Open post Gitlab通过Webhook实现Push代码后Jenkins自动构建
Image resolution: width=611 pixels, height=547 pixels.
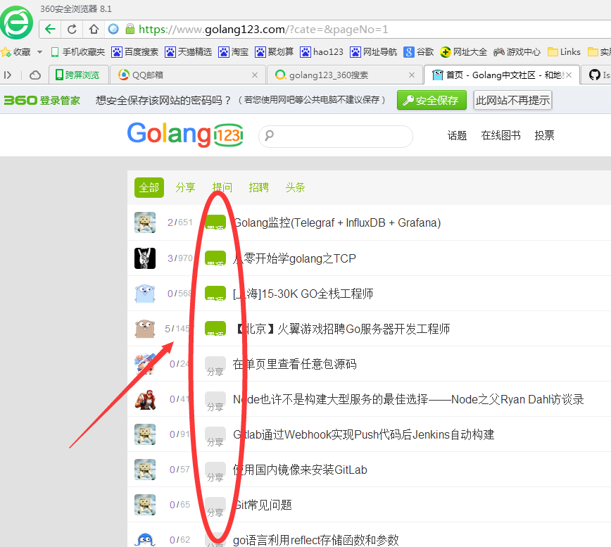point(363,434)
